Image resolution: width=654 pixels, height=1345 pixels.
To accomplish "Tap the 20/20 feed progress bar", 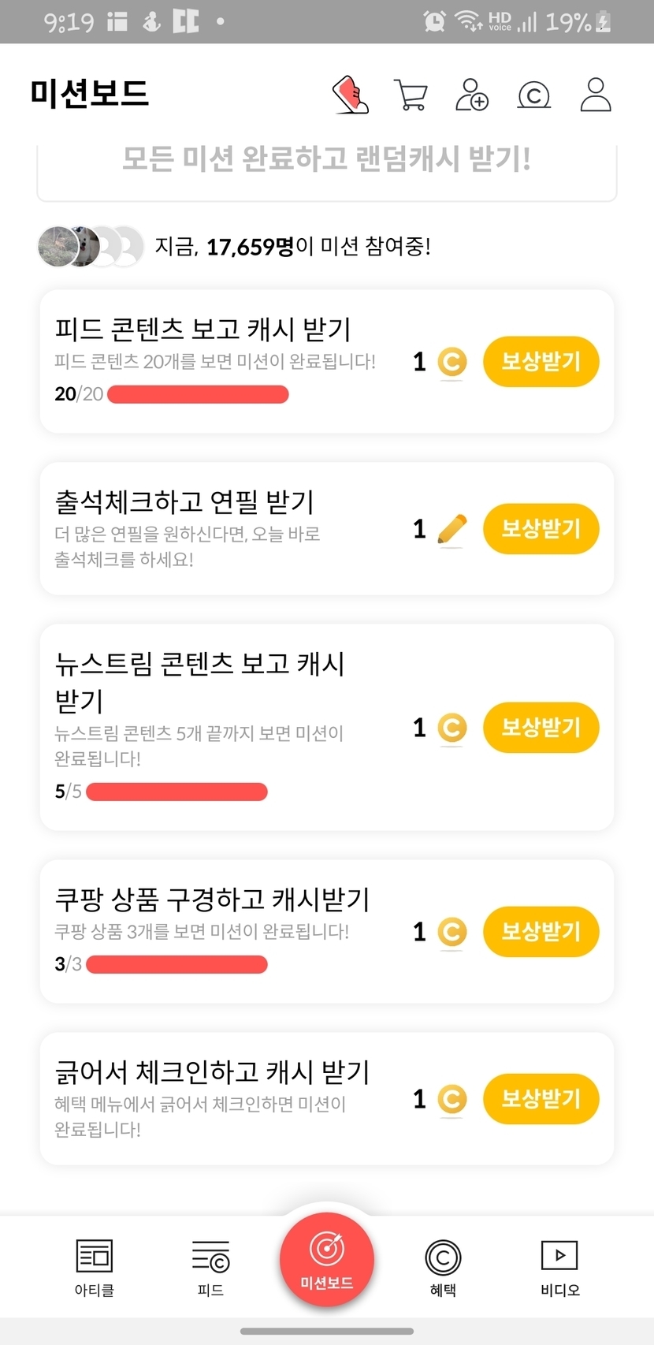I will (198, 394).
